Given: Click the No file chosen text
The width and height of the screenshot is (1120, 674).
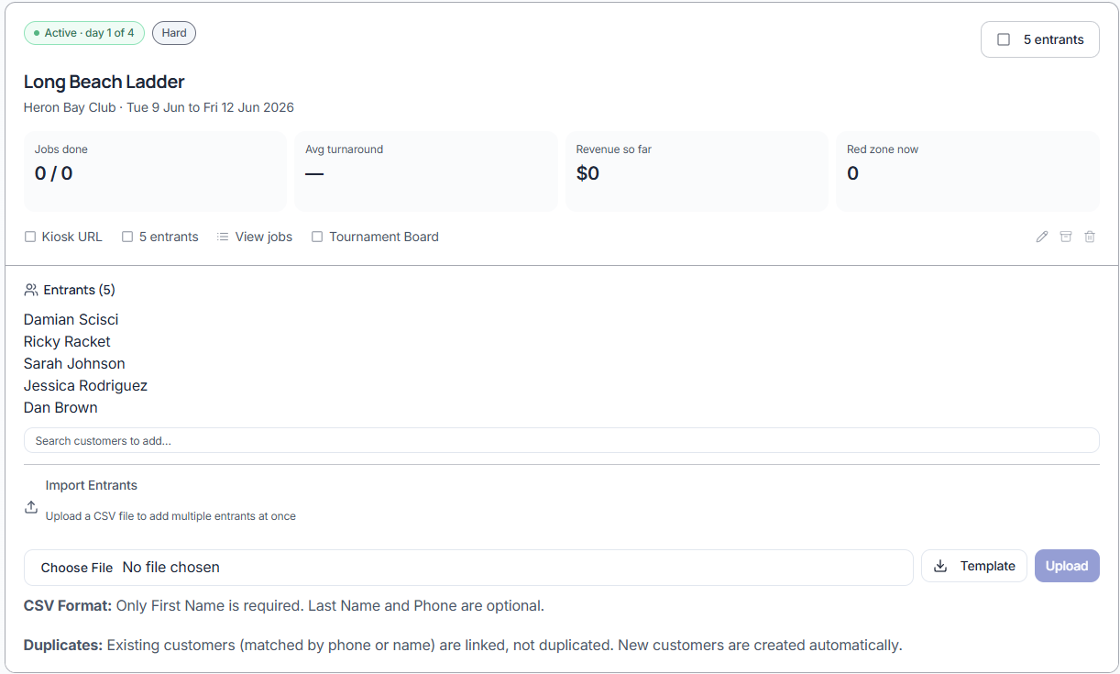Looking at the screenshot, I should click(171, 567).
